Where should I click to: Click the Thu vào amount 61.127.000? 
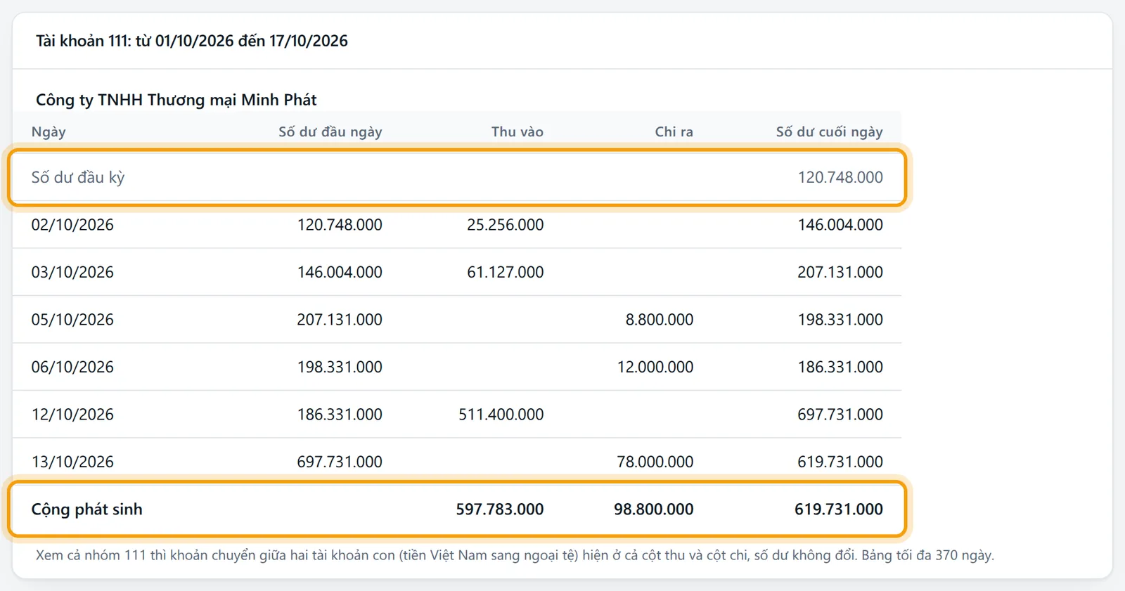click(506, 272)
